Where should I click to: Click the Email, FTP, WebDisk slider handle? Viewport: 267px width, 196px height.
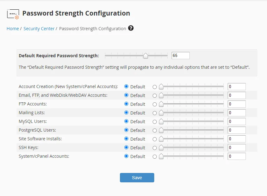[x=161, y=95]
